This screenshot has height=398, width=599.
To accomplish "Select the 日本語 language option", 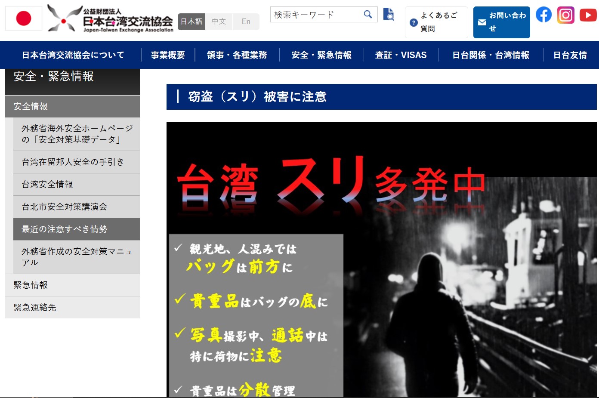I will point(191,21).
